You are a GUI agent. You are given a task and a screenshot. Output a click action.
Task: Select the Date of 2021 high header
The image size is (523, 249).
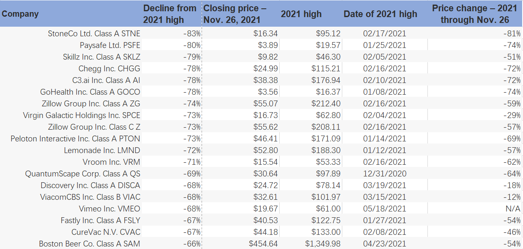[x=380, y=14]
